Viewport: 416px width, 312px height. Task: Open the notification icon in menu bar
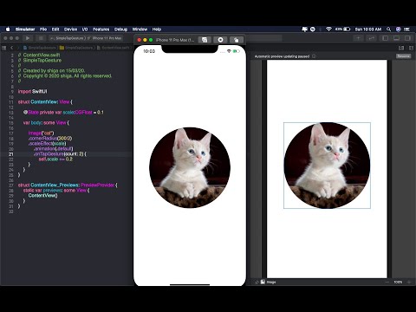coord(304,29)
